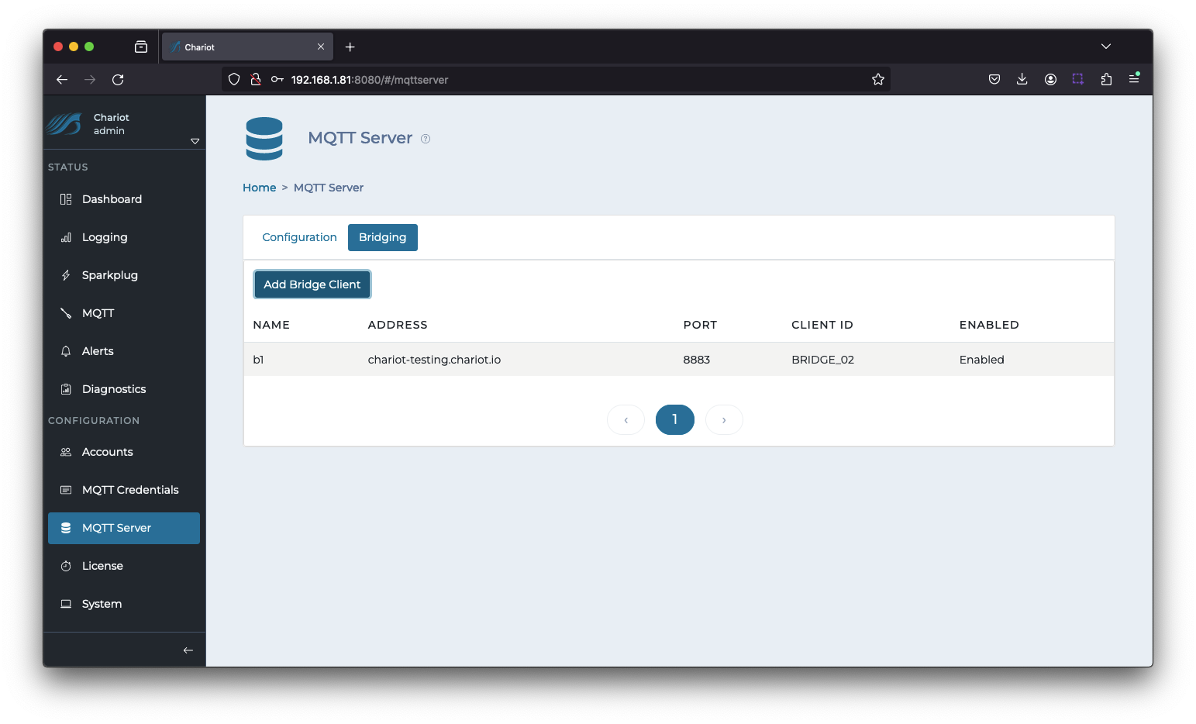1196x724 pixels.
Task: Open the list all tabs chevron
Action: 1106,47
